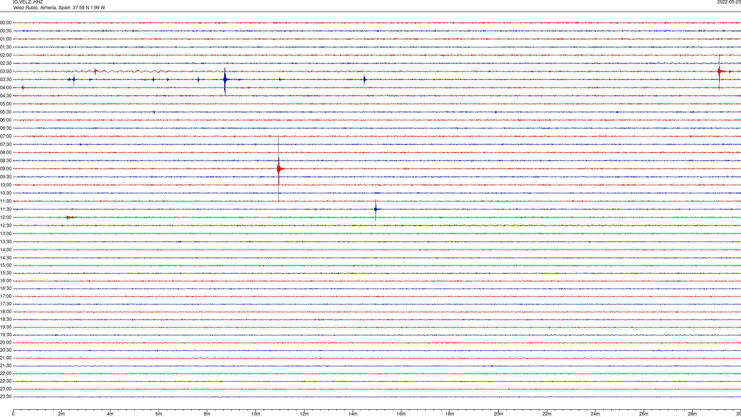Click the 20m tick label on the axis
Image resolution: width=741 pixels, height=417 pixels.
498,414
